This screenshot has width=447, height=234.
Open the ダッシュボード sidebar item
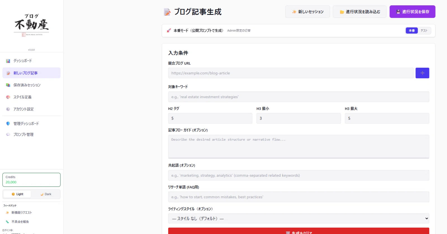coord(31,61)
